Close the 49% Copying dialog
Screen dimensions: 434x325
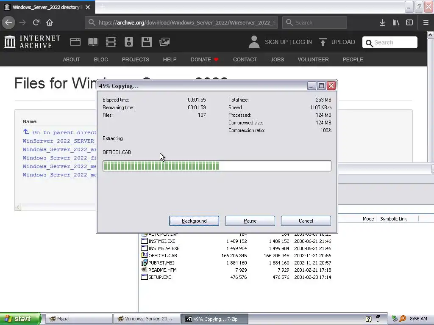click(x=331, y=86)
